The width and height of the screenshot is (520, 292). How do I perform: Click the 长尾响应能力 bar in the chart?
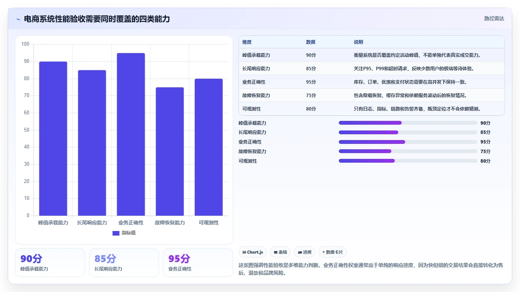[x=92, y=143]
